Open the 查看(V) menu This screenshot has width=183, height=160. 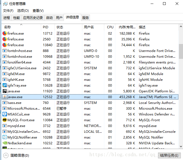pos(38,11)
